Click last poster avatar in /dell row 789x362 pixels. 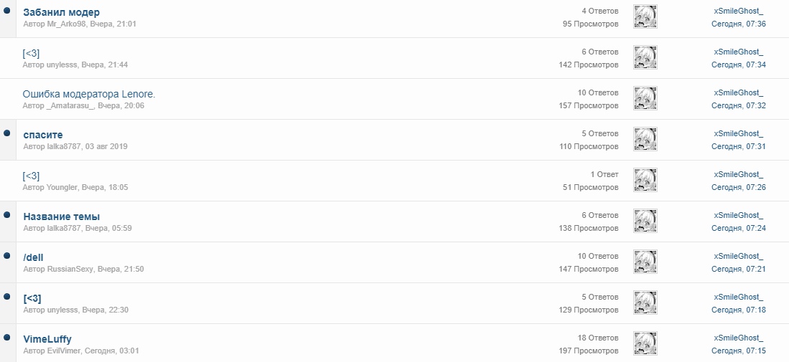click(x=645, y=262)
